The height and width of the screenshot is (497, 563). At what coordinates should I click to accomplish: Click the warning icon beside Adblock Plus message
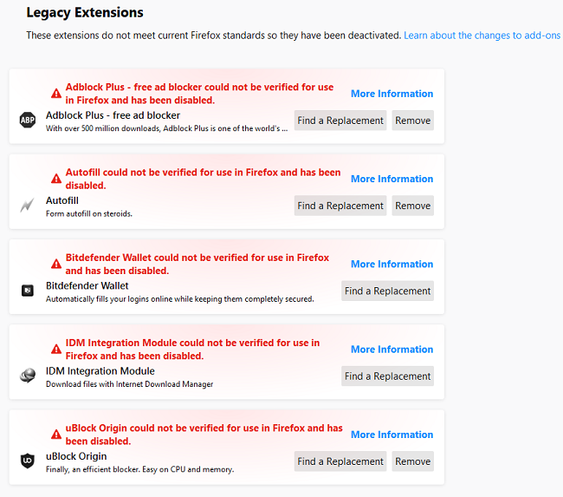click(56, 93)
